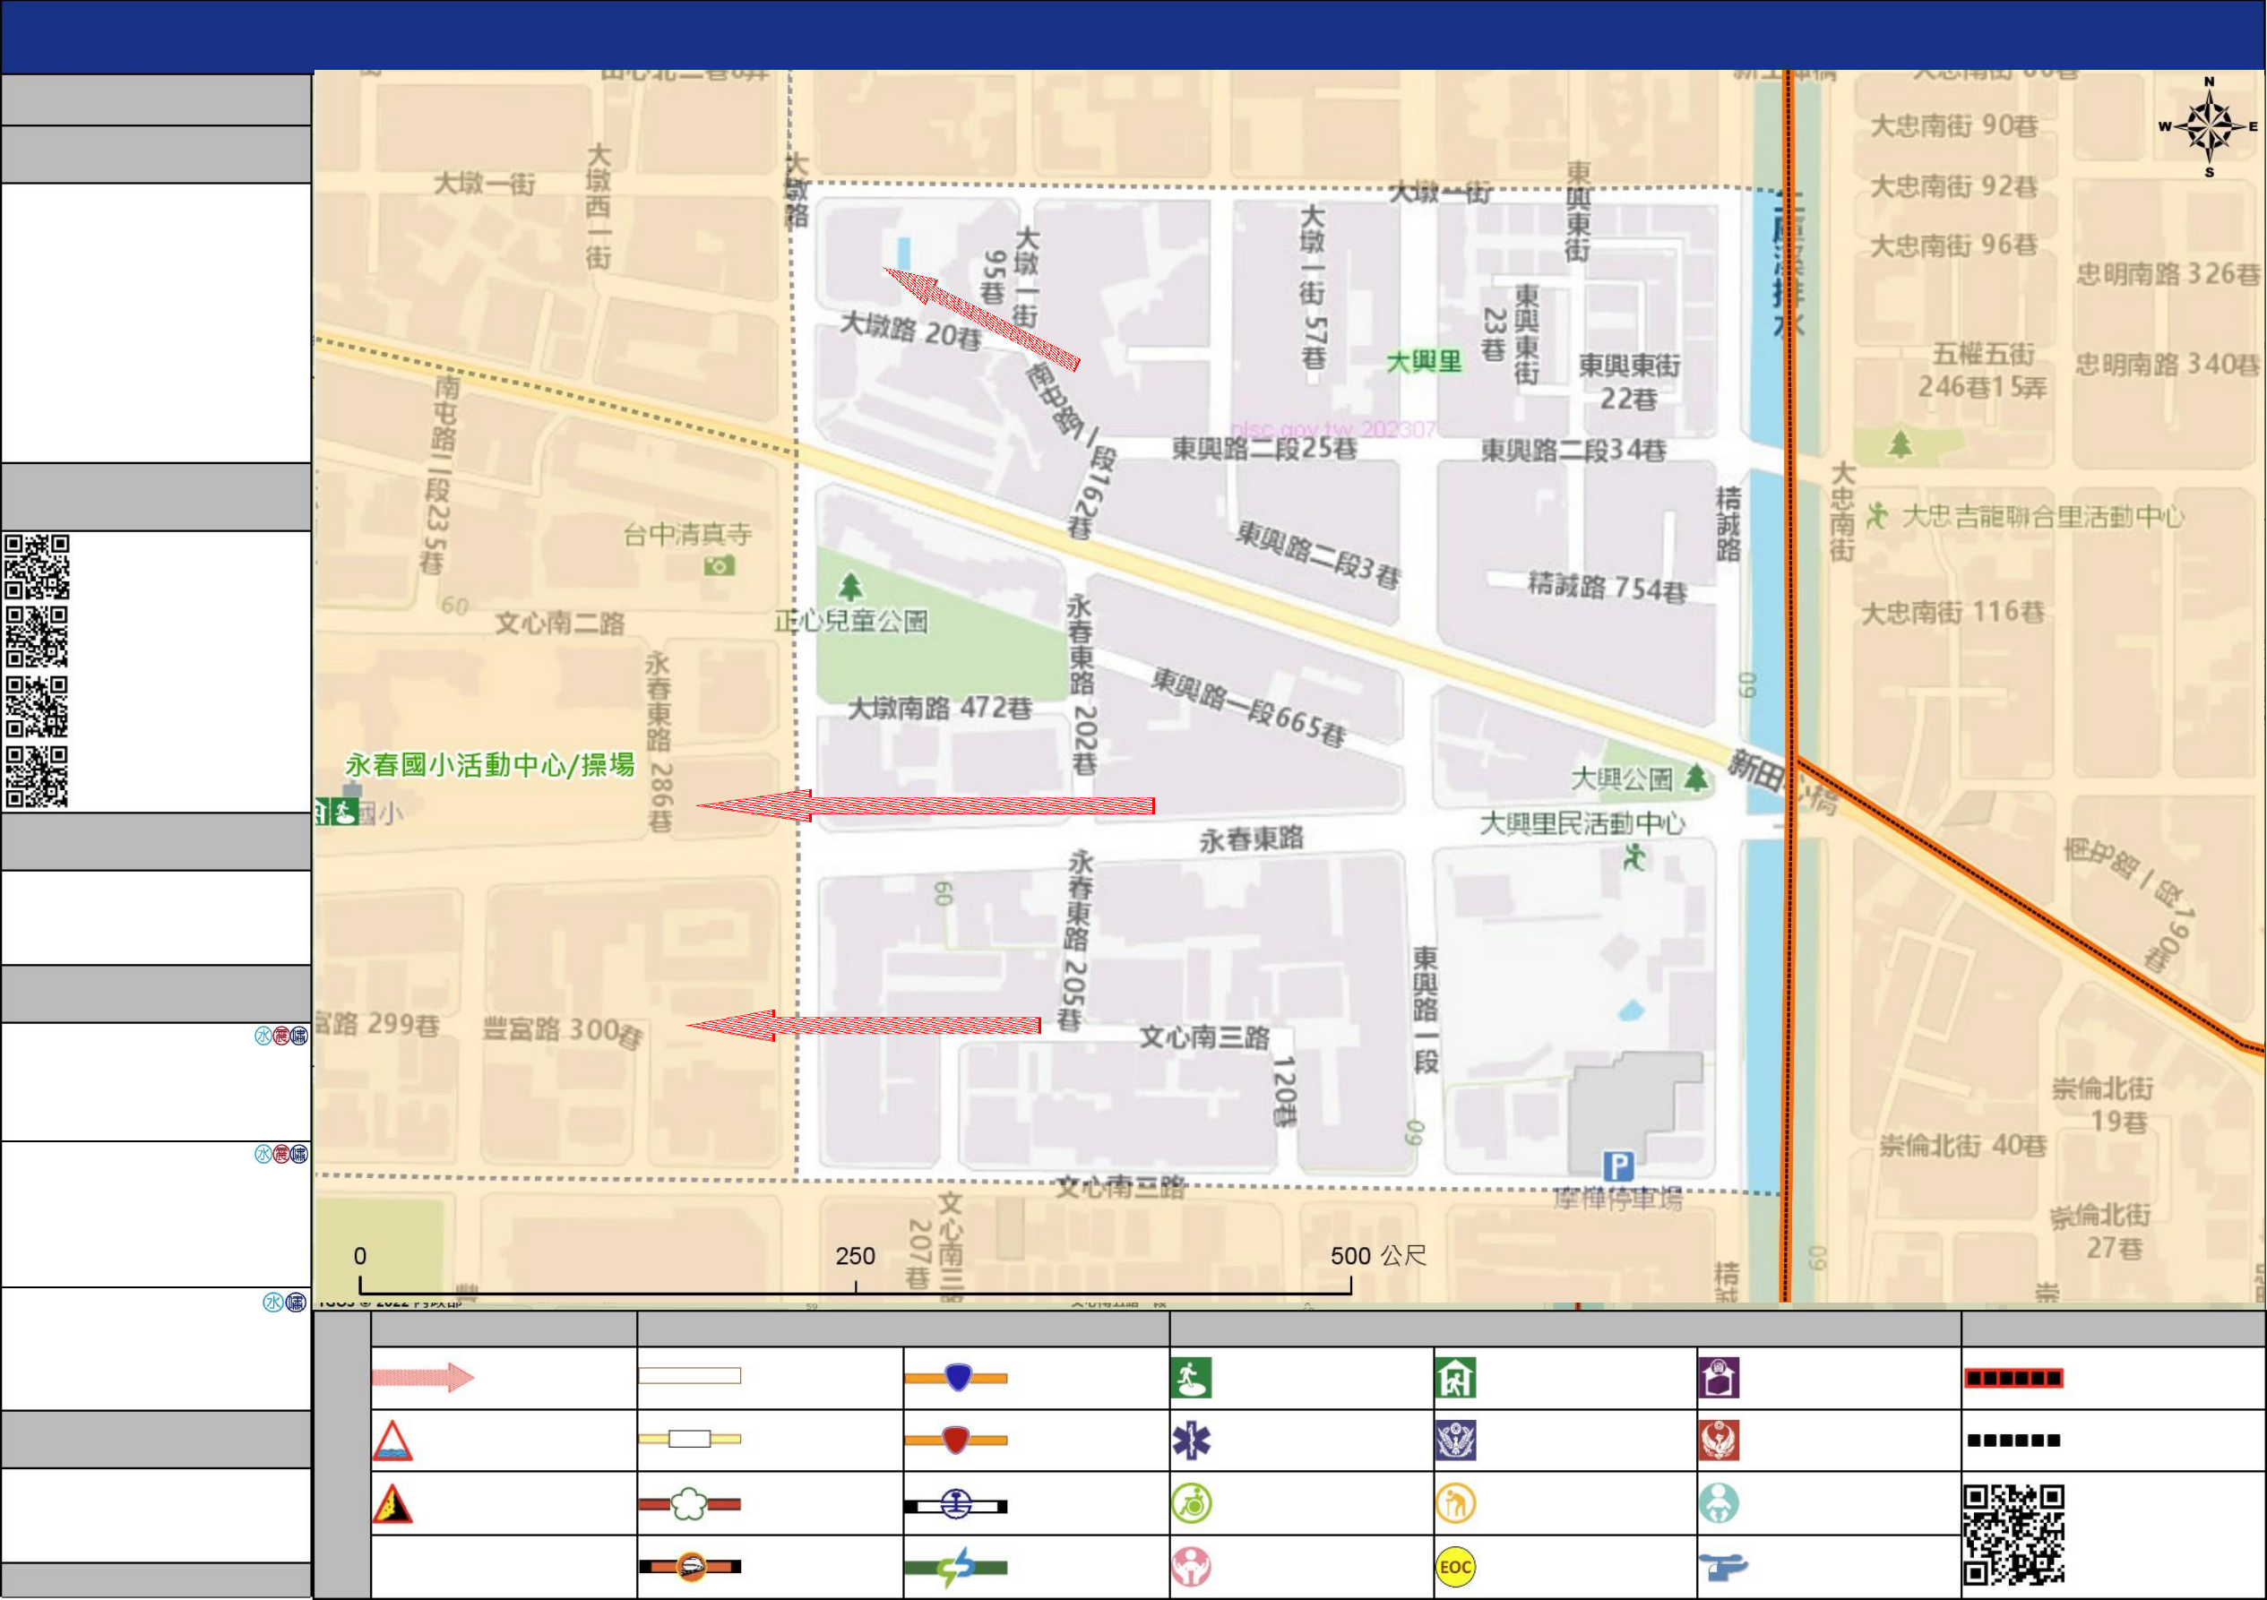The image size is (2267, 1600).
Task: Click the 大興里民活動中心 label
Action: 1582,824
